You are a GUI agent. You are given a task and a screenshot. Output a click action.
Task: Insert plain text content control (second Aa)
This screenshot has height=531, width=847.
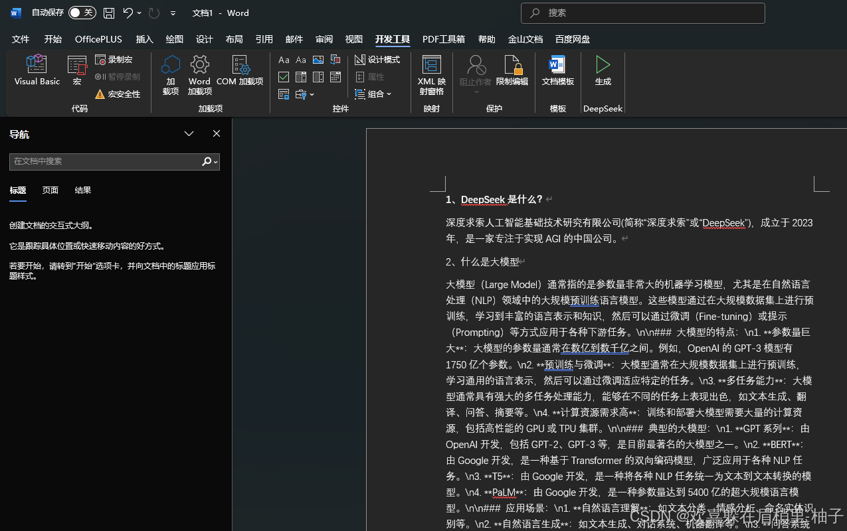[x=301, y=60]
